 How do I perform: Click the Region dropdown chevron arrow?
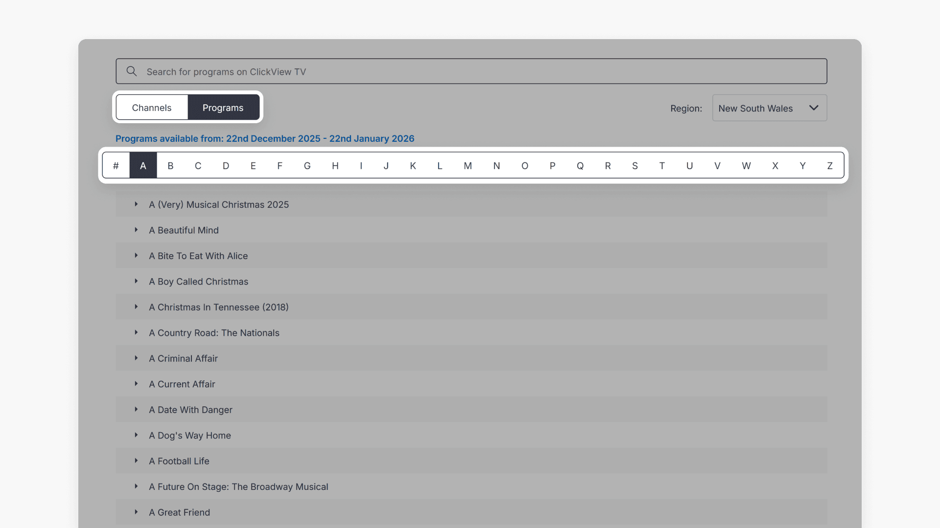(814, 108)
